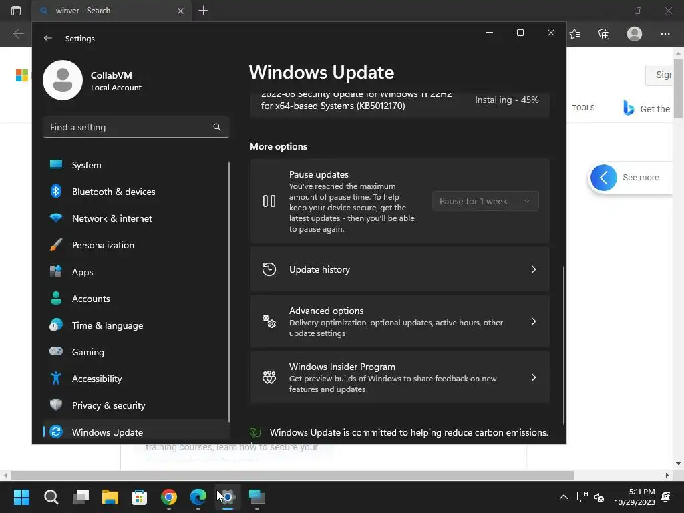Open Edge tab actions menu icon
This screenshot has width=684, height=513.
pyautogui.click(x=16, y=11)
